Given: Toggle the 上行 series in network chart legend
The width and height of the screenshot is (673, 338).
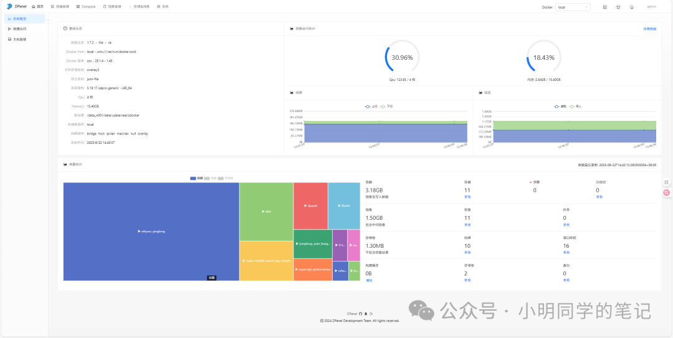Looking at the screenshot, I should (x=371, y=106).
